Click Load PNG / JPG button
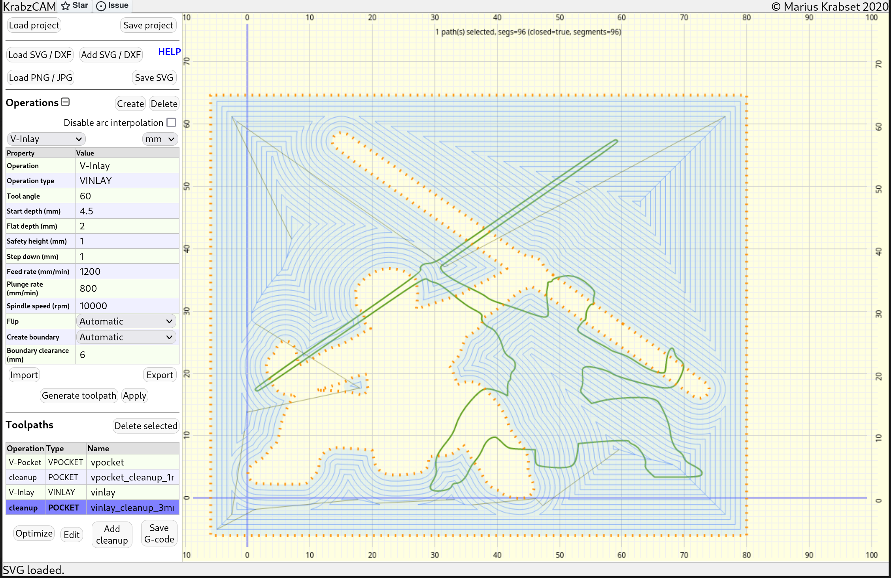 pyautogui.click(x=41, y=78)
